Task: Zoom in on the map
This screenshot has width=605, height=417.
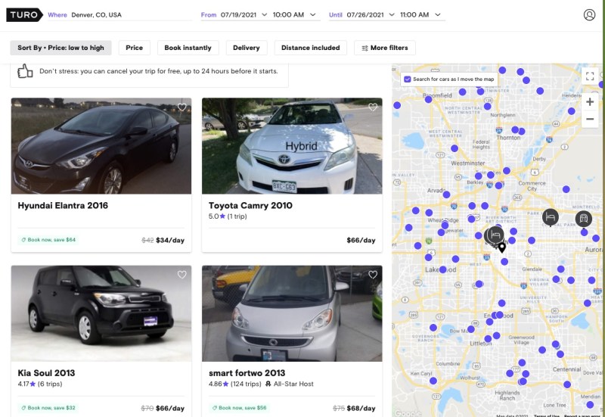Action: [590, 102]
